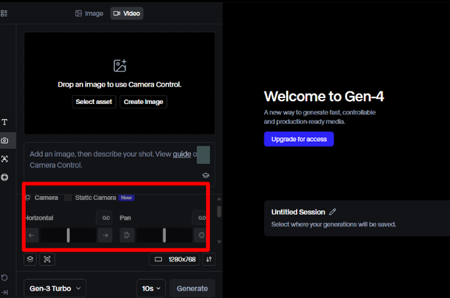Click the pan left icon button
The width and height of the screenshot is (450, 298).
(x=127, y=235)
